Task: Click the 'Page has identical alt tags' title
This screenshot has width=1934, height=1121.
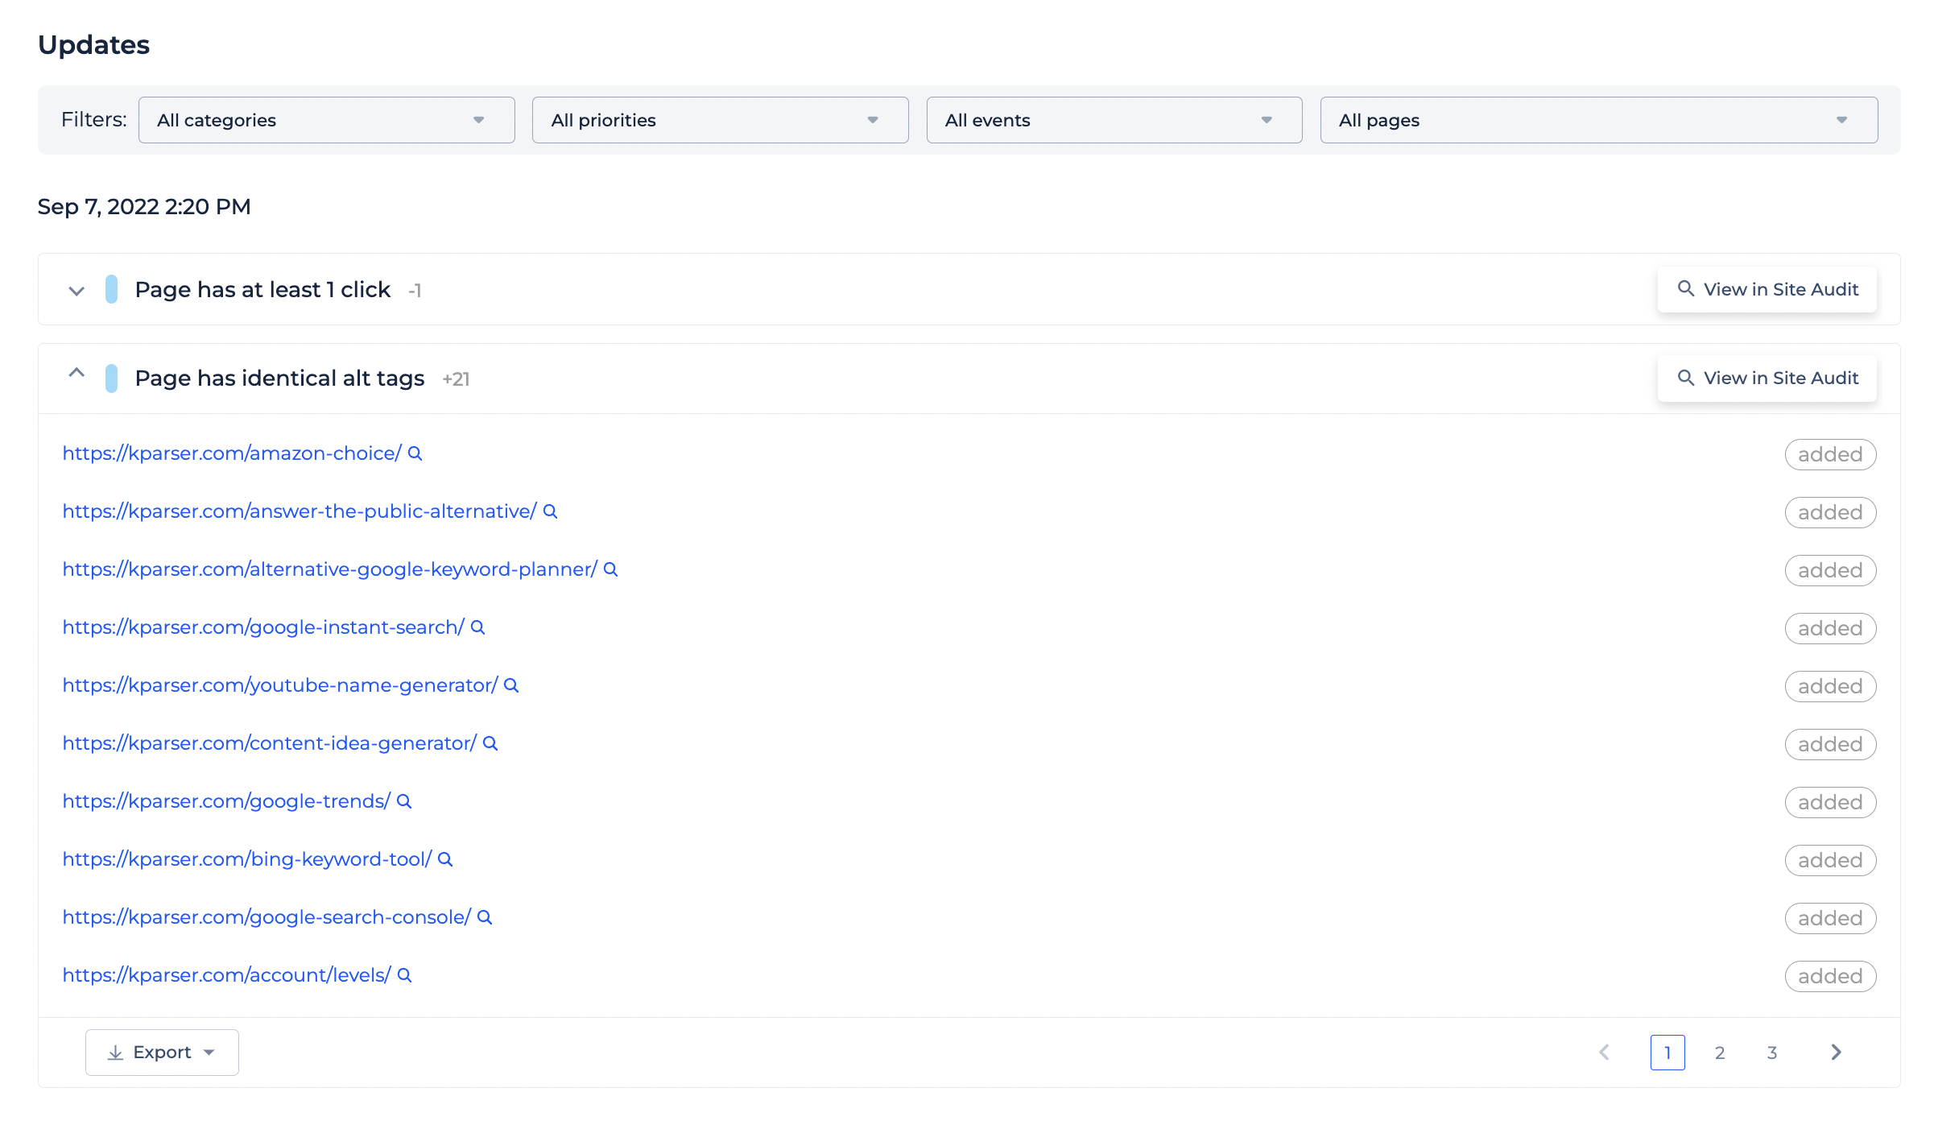Action: [x=279, y=378]
